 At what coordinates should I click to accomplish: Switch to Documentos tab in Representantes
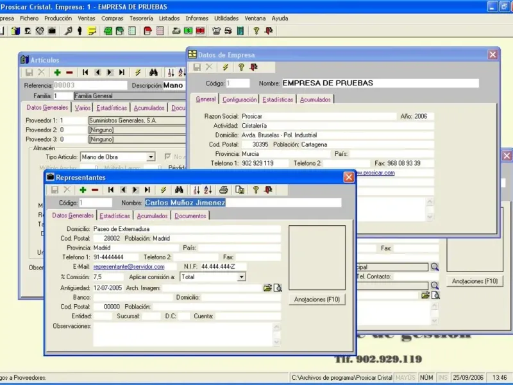[x=190, y=216]
